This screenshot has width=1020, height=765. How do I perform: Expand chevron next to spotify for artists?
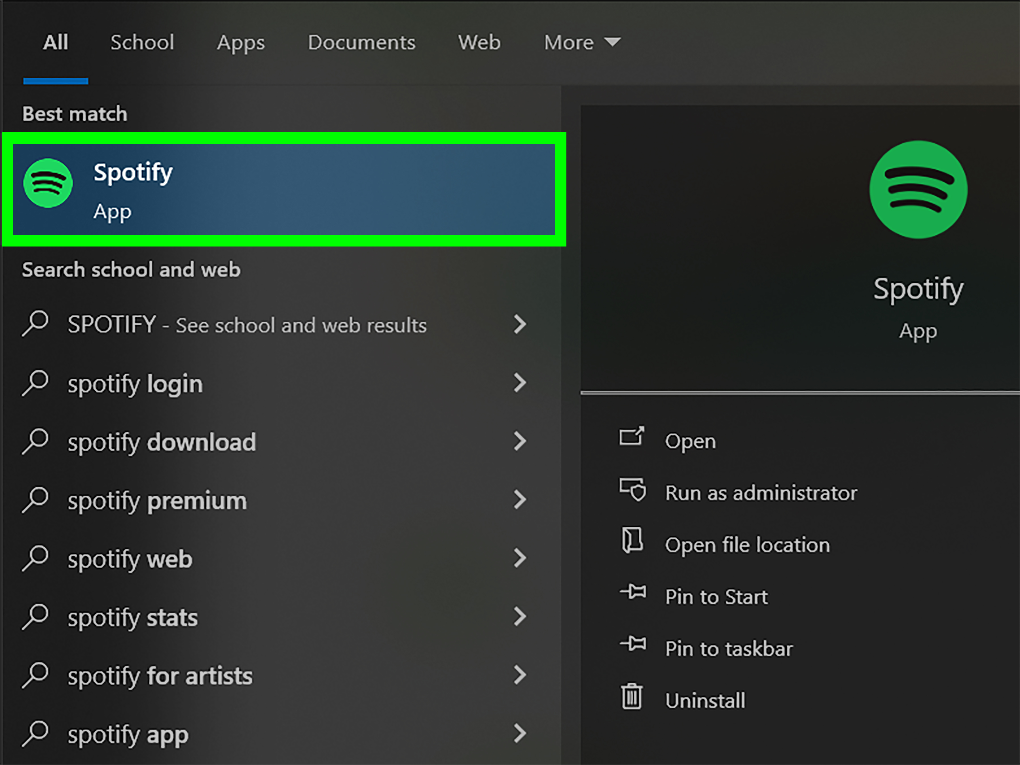click(x=520, y=675)
